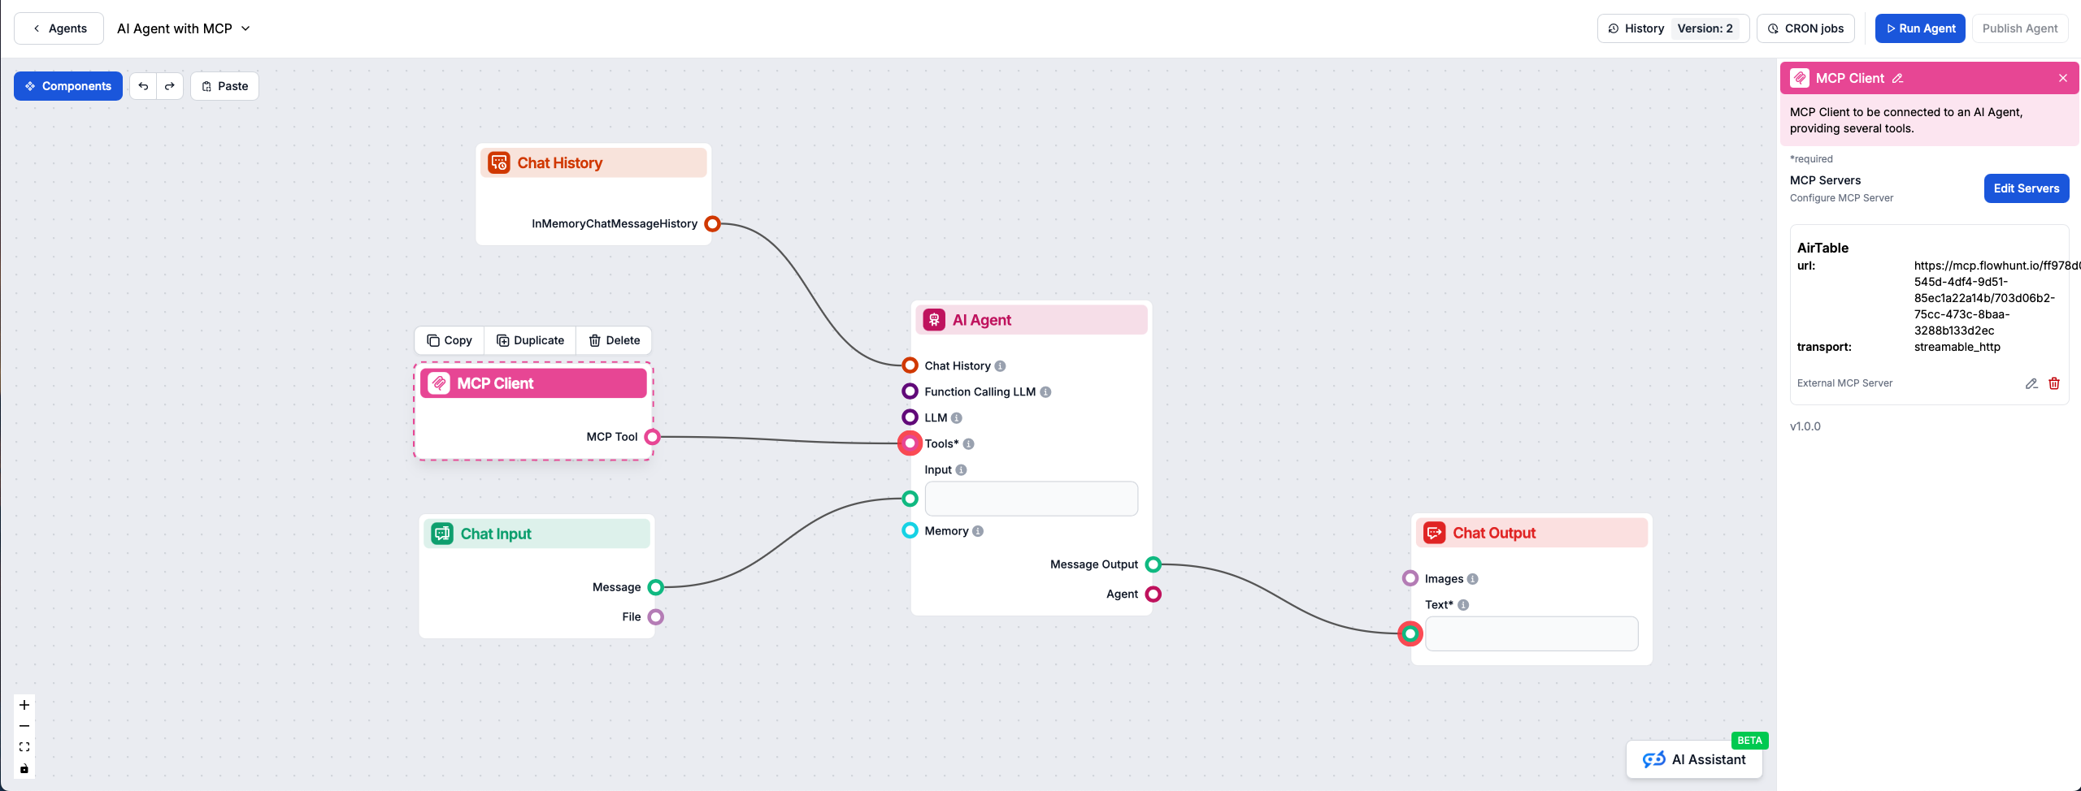Viewport: 2081px width, 791px height.
Task: Open the AI Agent with MCP flow dropdown
Action: (245, 28)
